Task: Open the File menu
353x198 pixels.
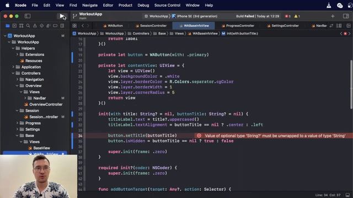Action: [35, 5]
